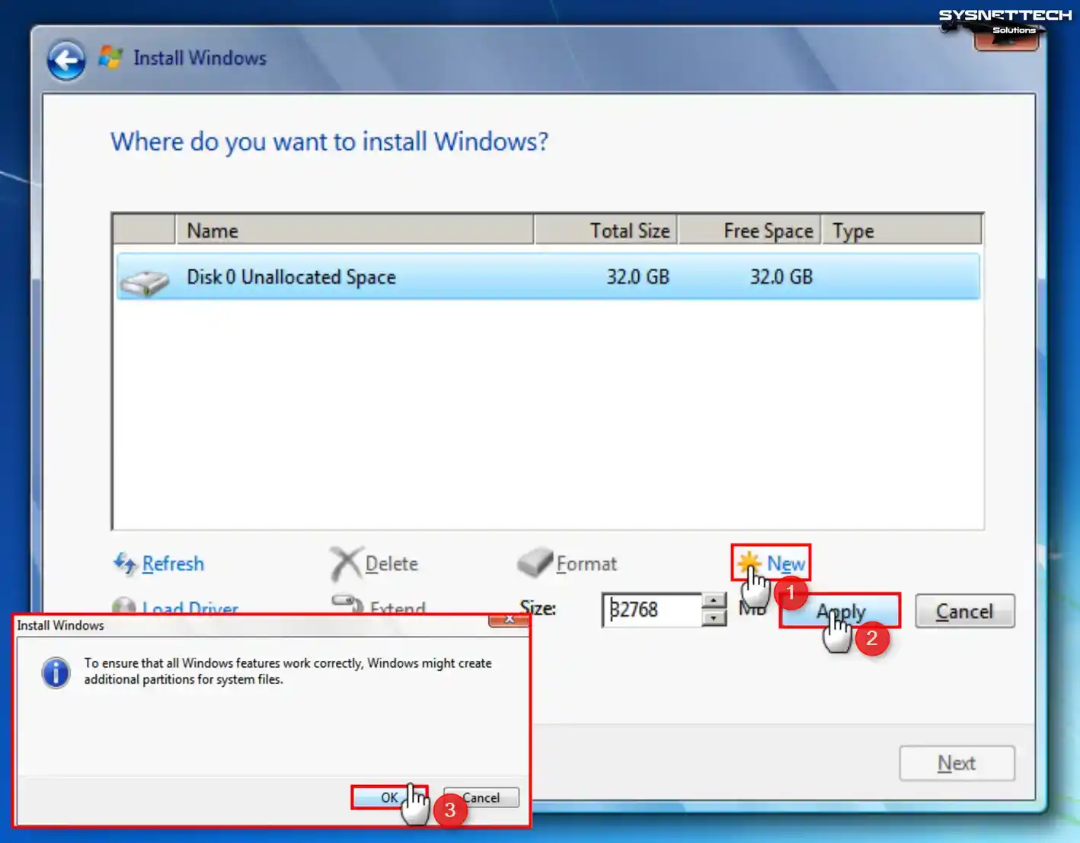
Task: Click the Refresh arrows icon
Action: pyautogui.click(x=125, y=564)
